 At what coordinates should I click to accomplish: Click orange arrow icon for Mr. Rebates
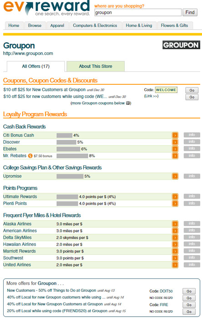coord(175,156)
